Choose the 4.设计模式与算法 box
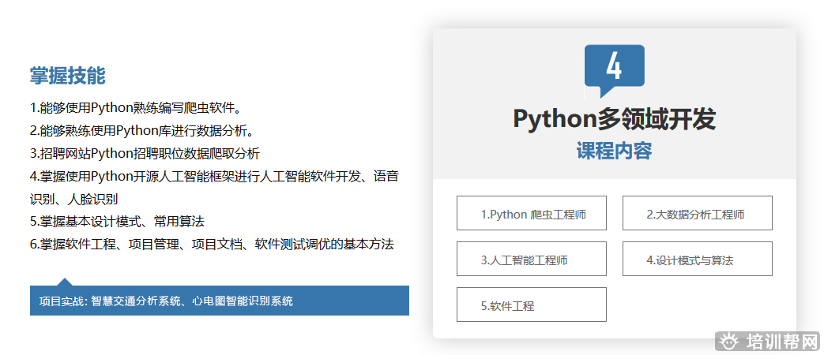The image size is (824, 355). [698, 259]
